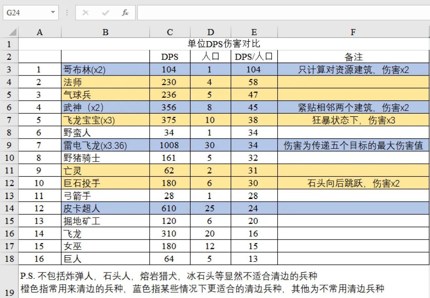Select cell 武神（x2)

pyautogui.click(x=105, y=107)
